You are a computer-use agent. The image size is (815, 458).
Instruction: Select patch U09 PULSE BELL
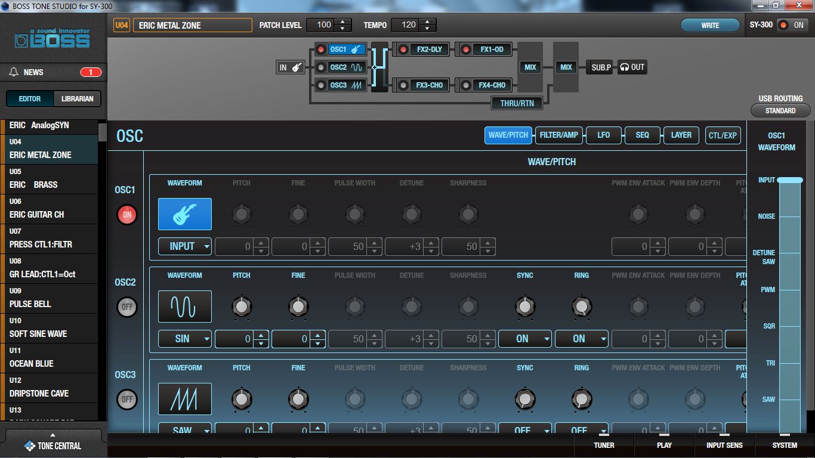click(x=49, y=298)
